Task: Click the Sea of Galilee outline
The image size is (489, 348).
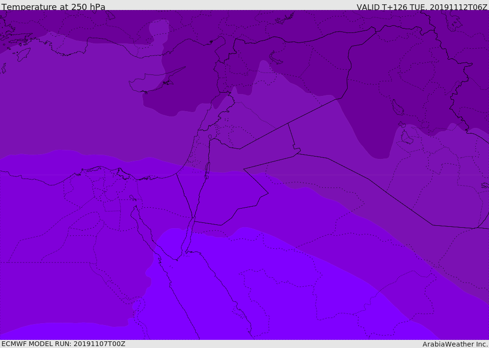Action: pyautogui.click(x=210, y=137)
